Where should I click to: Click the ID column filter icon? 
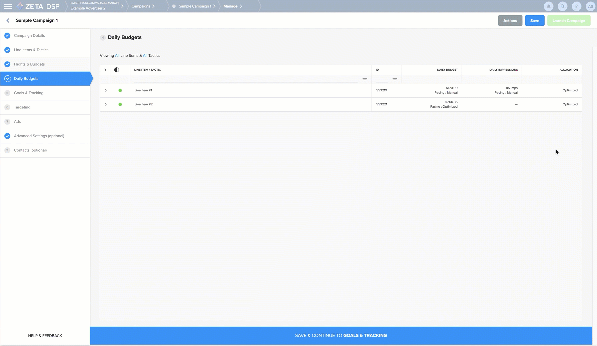(395, 80)
